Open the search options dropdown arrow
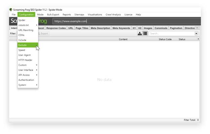This screenshot has height=134, width=210. tap(196, 34)
